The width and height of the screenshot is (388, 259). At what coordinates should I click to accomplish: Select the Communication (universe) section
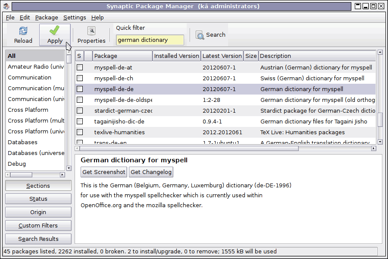coord(35,99)
